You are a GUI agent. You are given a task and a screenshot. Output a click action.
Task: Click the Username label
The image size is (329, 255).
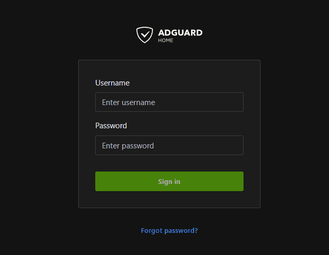[x=112, y=82]
